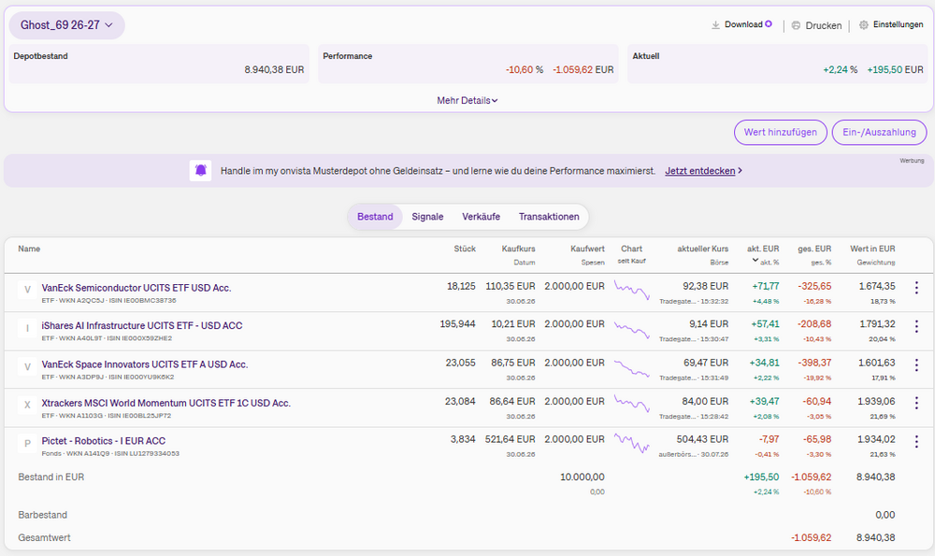Image resolution: width=935 pixels, height=556 pixels.
Task: Click the VanEck Semiconductor price chart thumbnail
Action: pos(631,291)
